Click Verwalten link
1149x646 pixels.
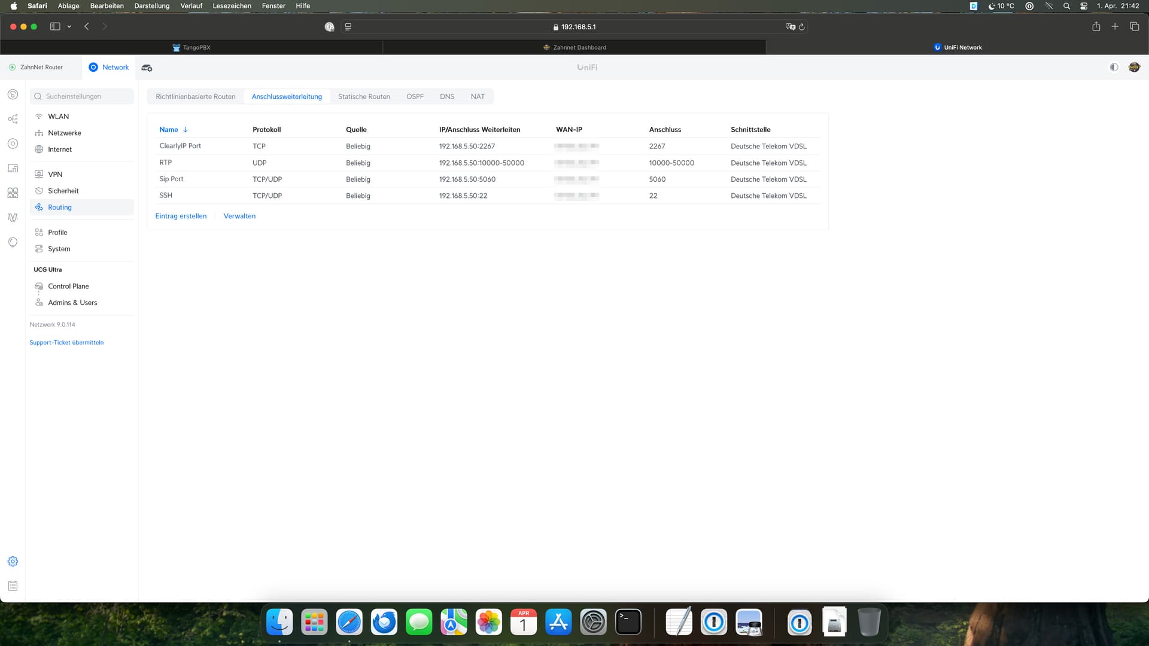click(239, 216)
